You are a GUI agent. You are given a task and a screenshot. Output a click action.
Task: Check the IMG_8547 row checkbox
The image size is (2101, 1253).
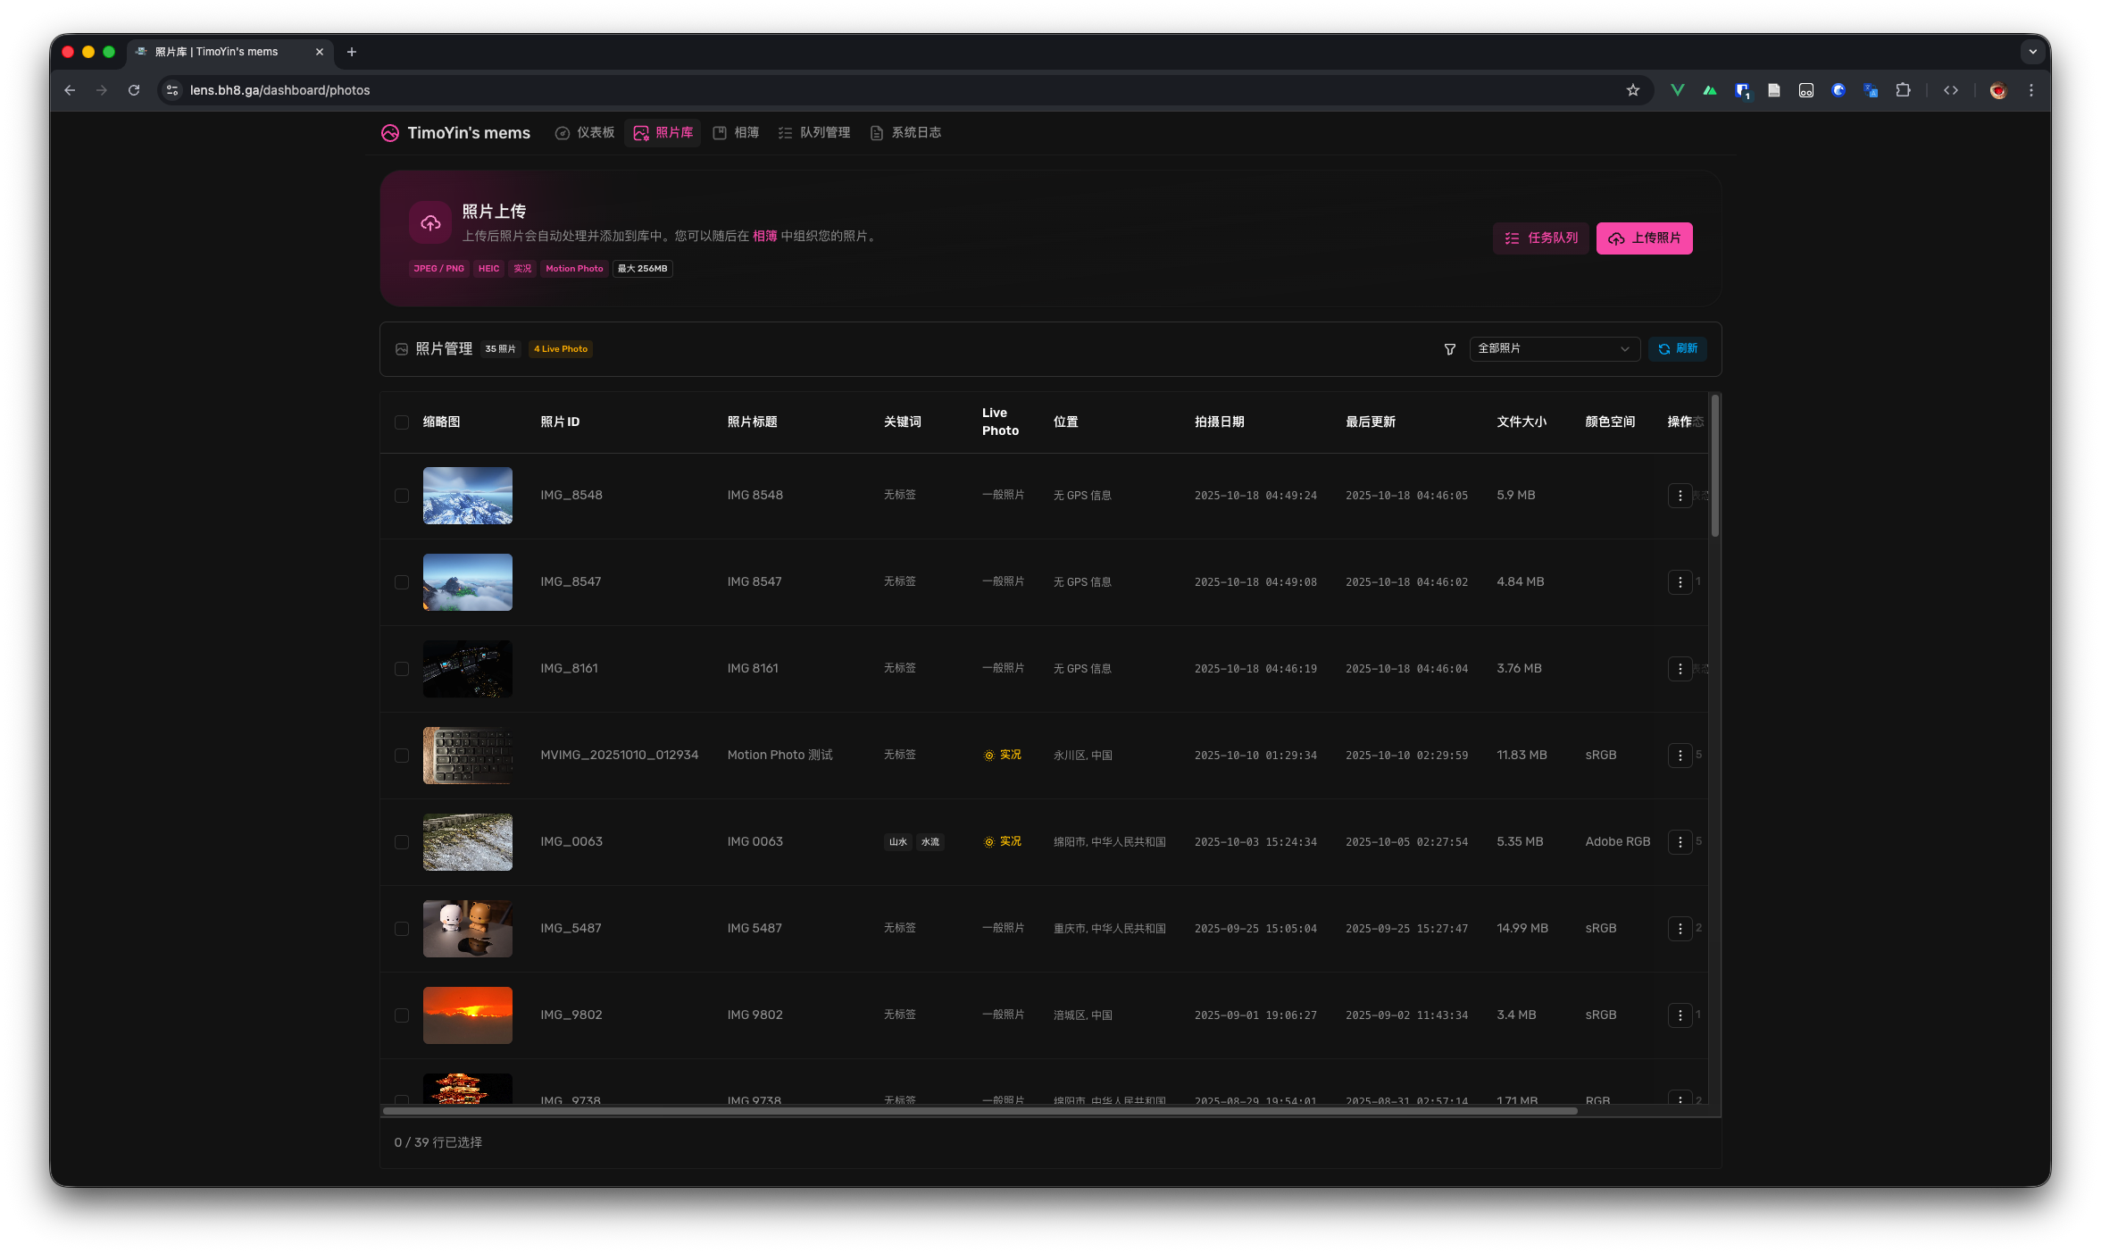pos(402,582)
